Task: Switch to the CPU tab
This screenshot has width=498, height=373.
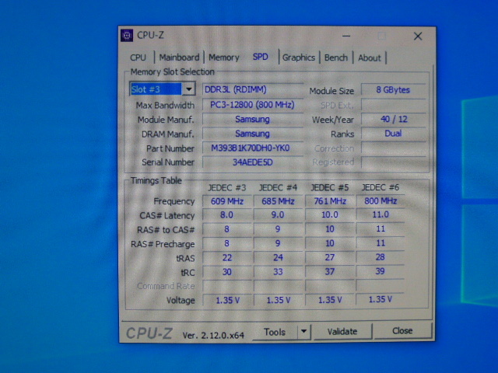Action: (138, 58)
